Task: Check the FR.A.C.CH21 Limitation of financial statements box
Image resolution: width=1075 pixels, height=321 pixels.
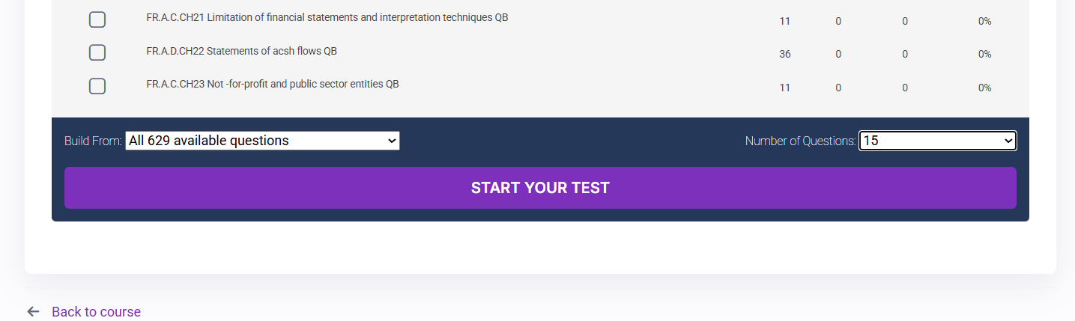Action: [x=97, y=20]
